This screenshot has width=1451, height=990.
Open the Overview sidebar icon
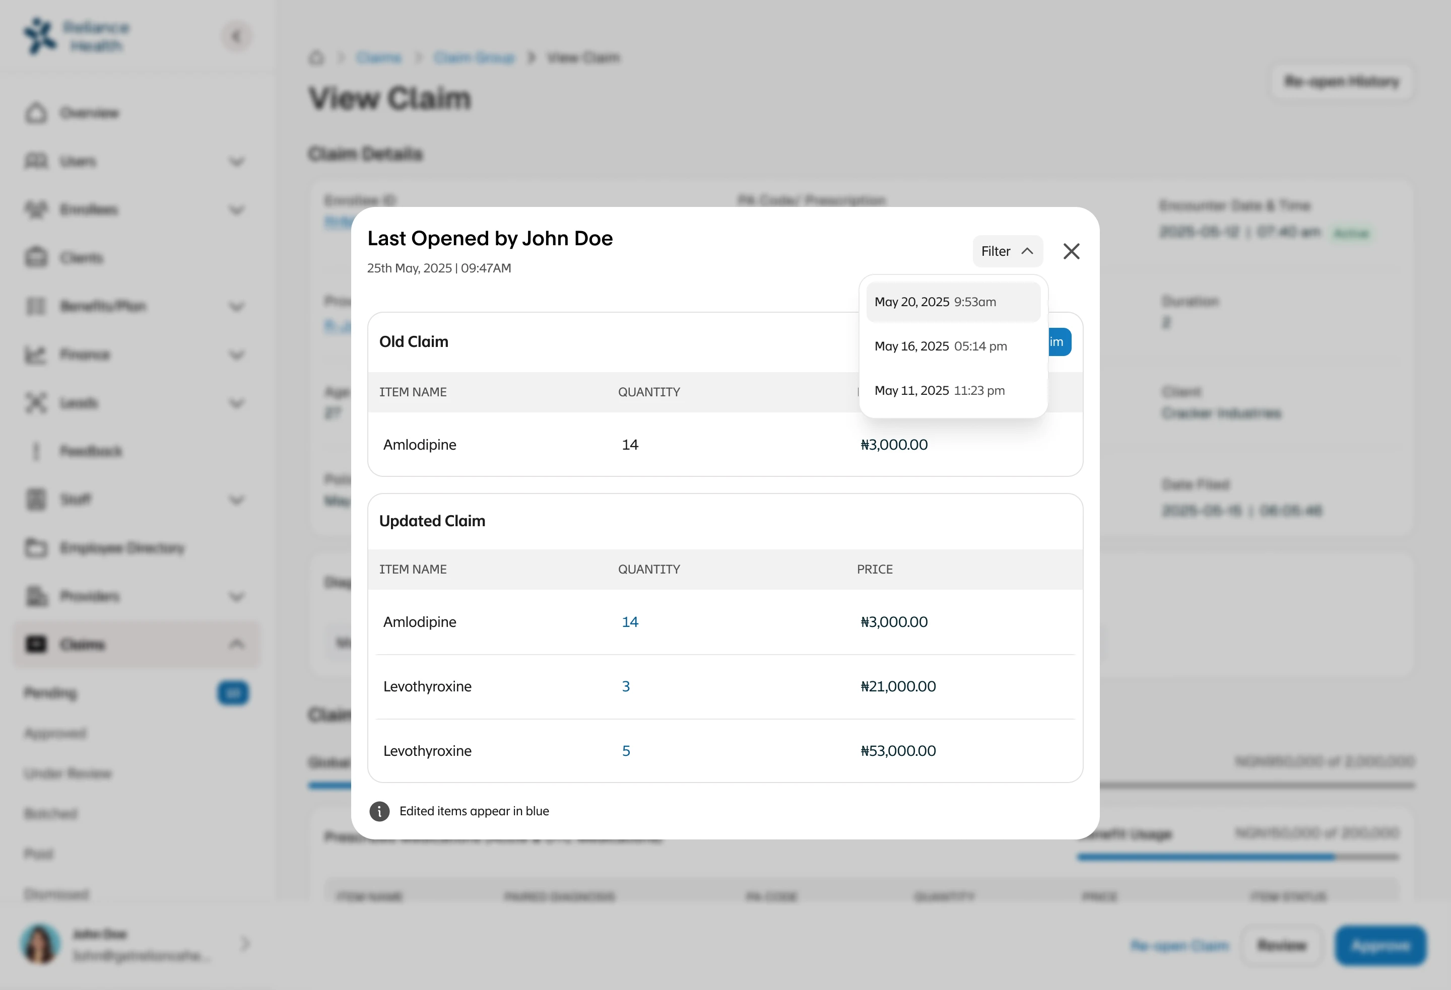[36, 113]
